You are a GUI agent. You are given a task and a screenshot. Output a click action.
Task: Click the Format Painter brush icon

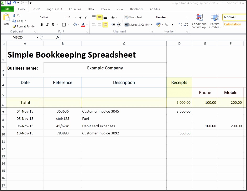(x=14, y=26)
